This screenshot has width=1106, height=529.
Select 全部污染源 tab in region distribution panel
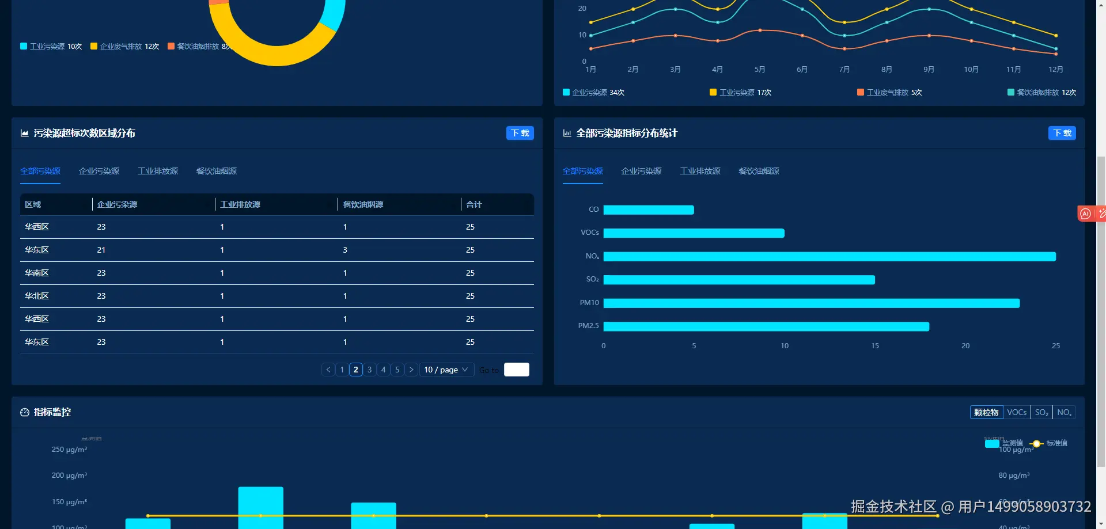40,171
